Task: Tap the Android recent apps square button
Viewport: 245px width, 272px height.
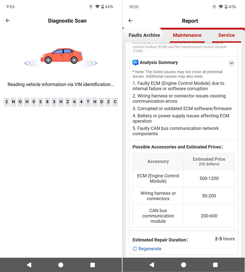Action: click(x=215, y=265)
